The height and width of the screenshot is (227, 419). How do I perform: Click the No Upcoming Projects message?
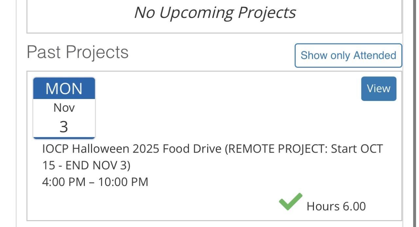[215, 13]
